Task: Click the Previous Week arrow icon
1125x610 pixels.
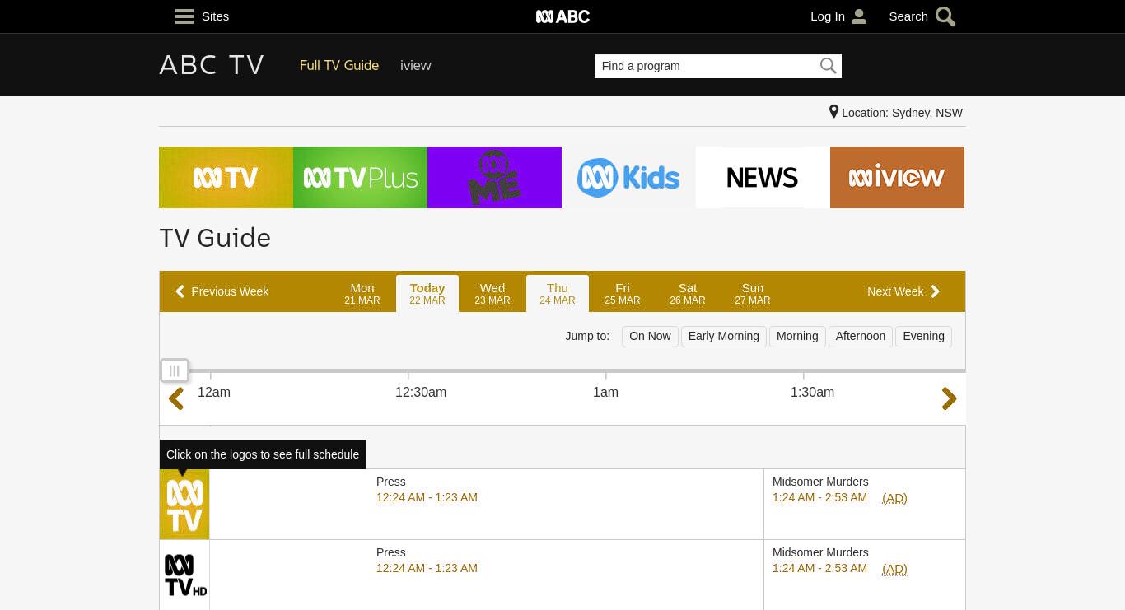Action: point(180,291)
